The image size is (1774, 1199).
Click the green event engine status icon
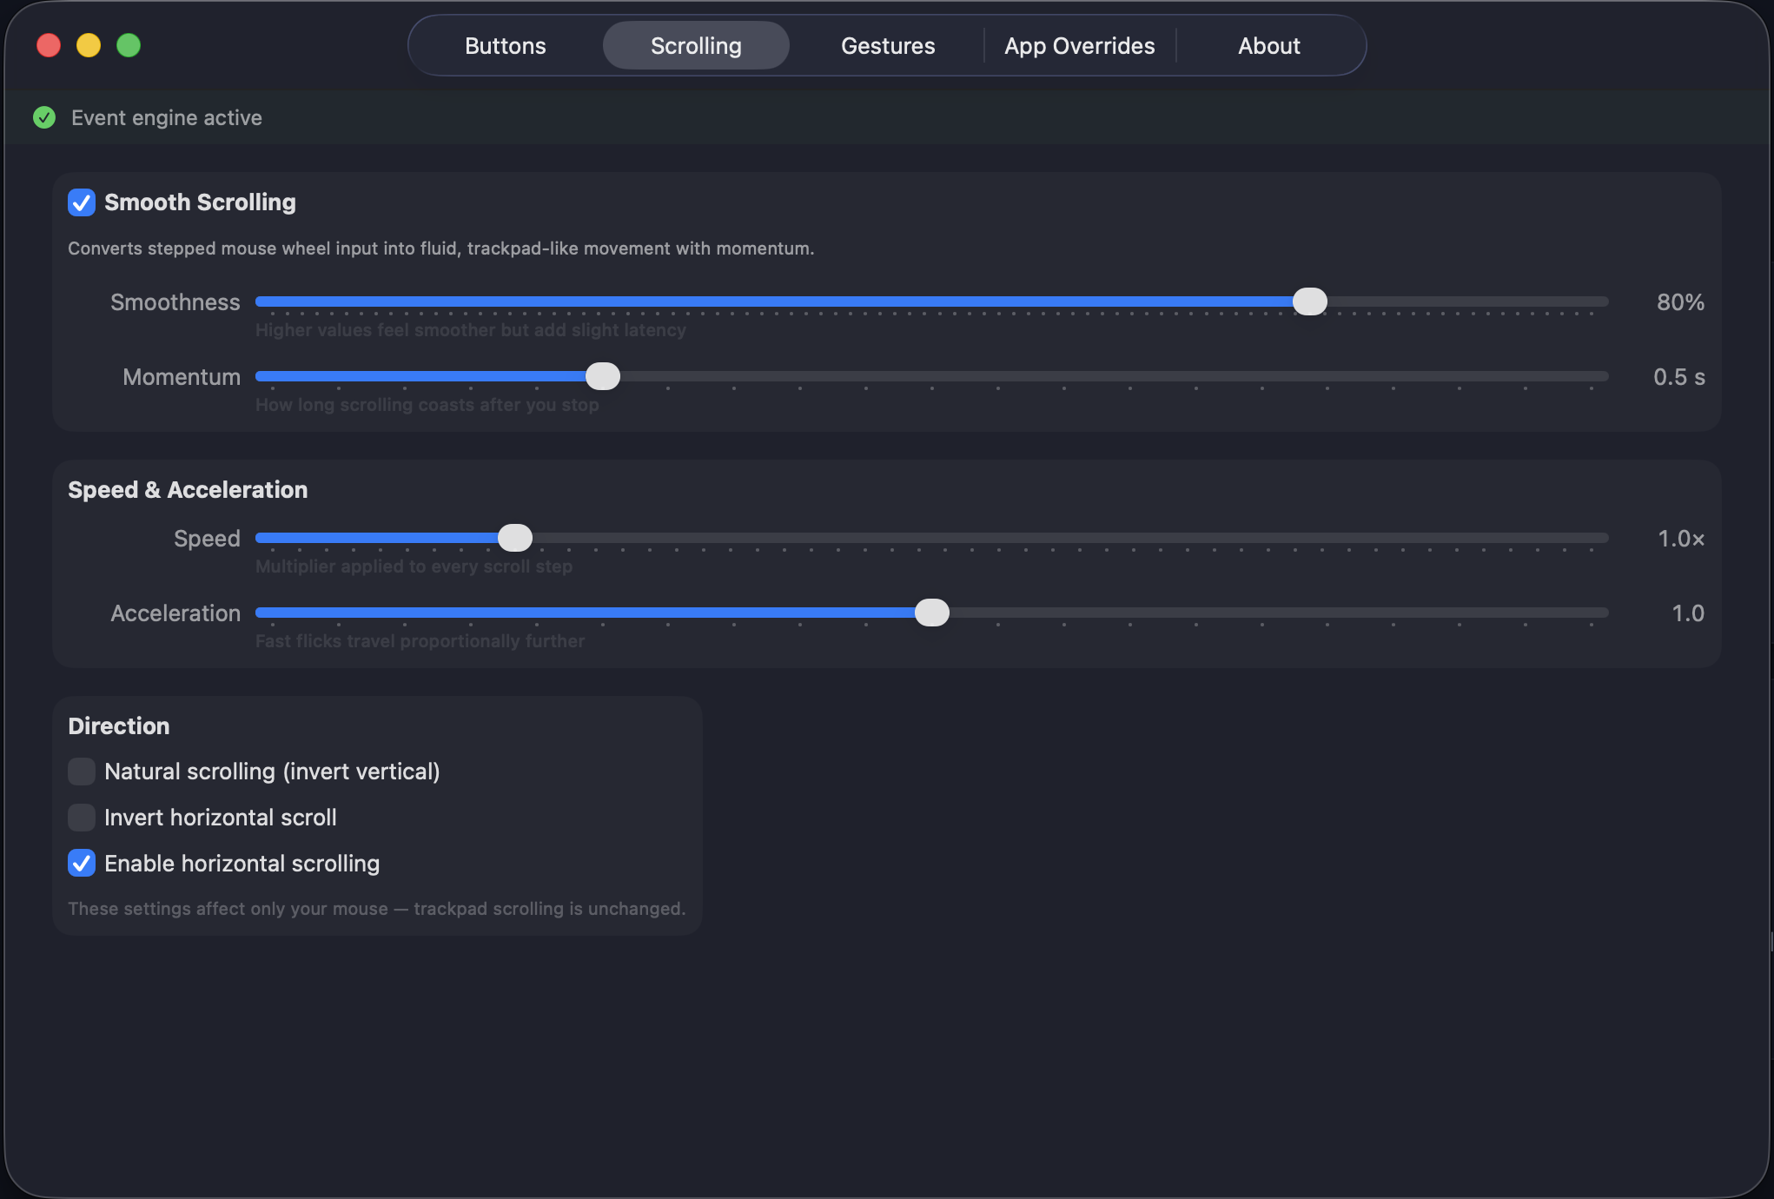(x=43, y=117)
